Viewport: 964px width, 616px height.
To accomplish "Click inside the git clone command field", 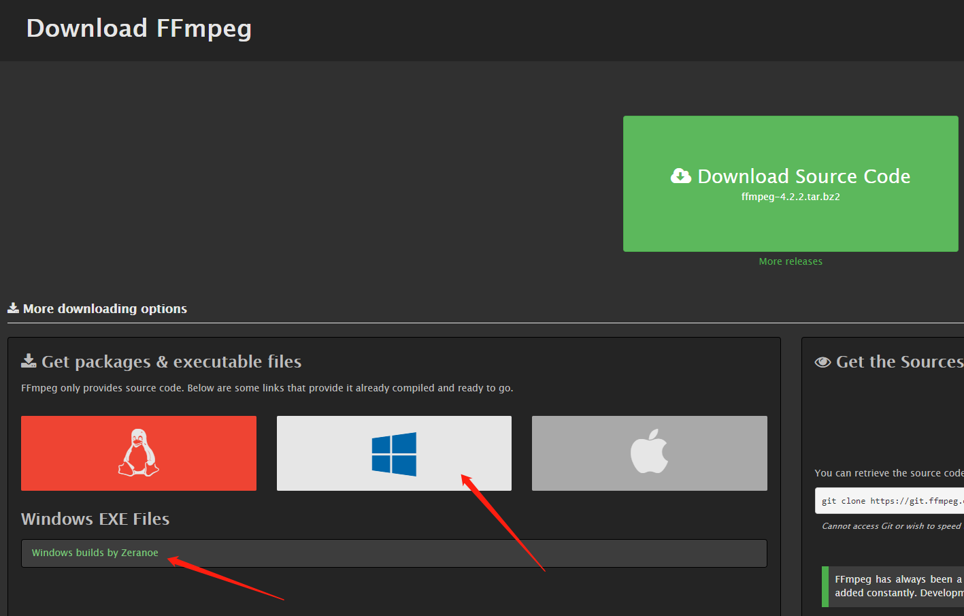I will [889, 501].
